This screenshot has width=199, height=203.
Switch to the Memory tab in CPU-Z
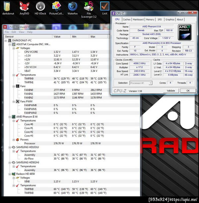tap(150, 20)
